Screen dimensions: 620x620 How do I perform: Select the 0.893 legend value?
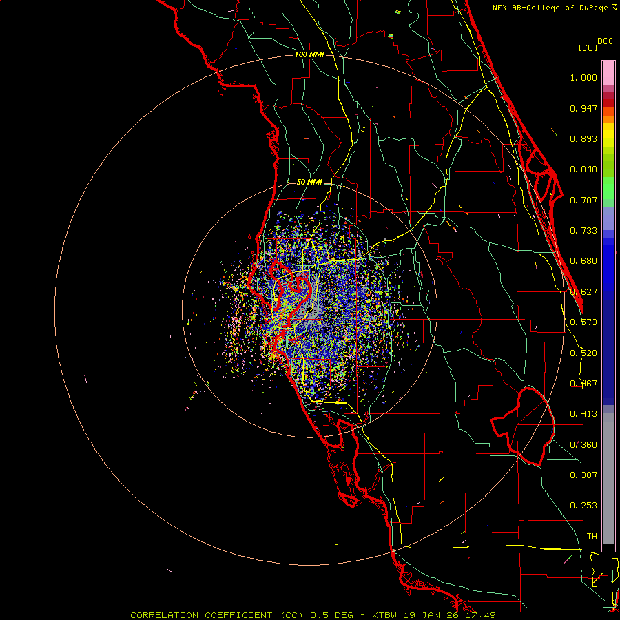583,138
